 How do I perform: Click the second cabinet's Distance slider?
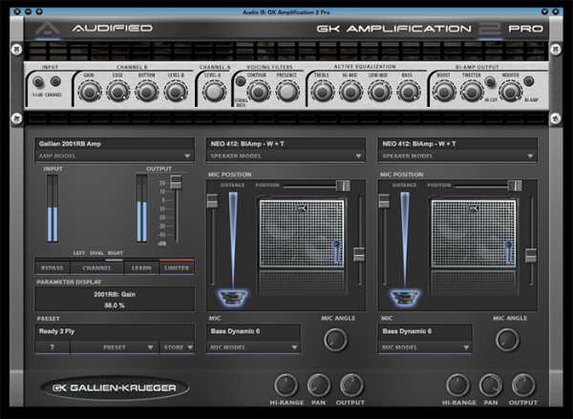coord(384,201)
